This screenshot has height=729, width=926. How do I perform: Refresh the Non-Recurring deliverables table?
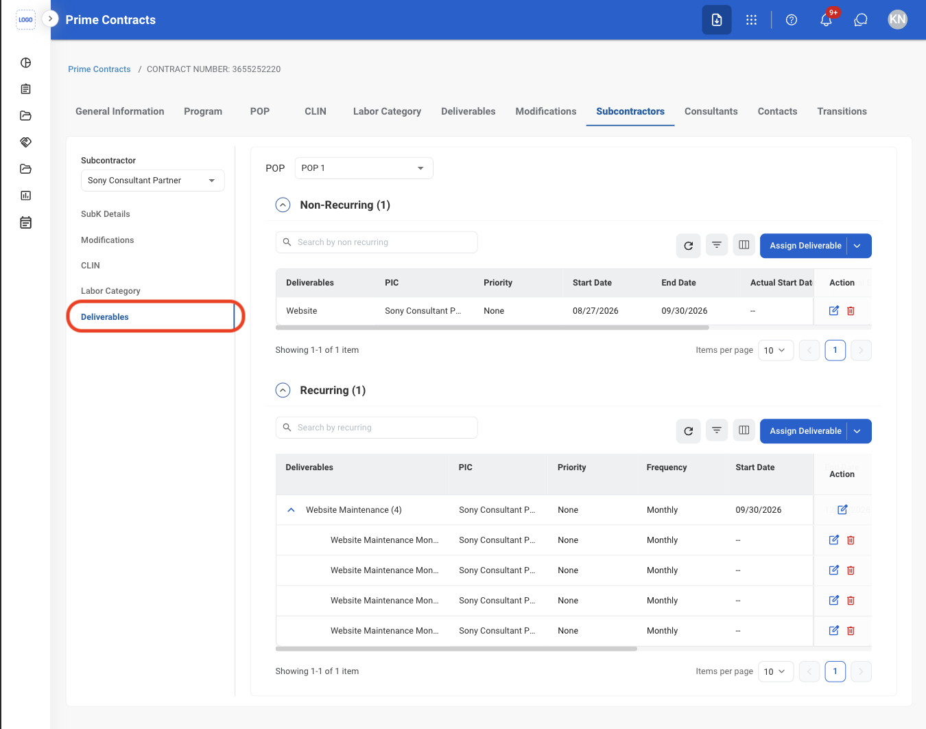pyautogui.click(x=689, y=246)
